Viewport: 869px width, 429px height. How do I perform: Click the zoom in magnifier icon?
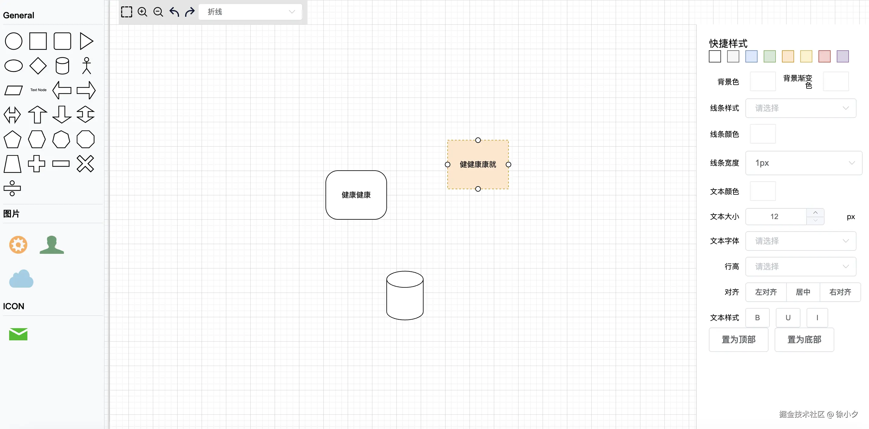pos(142,12)
